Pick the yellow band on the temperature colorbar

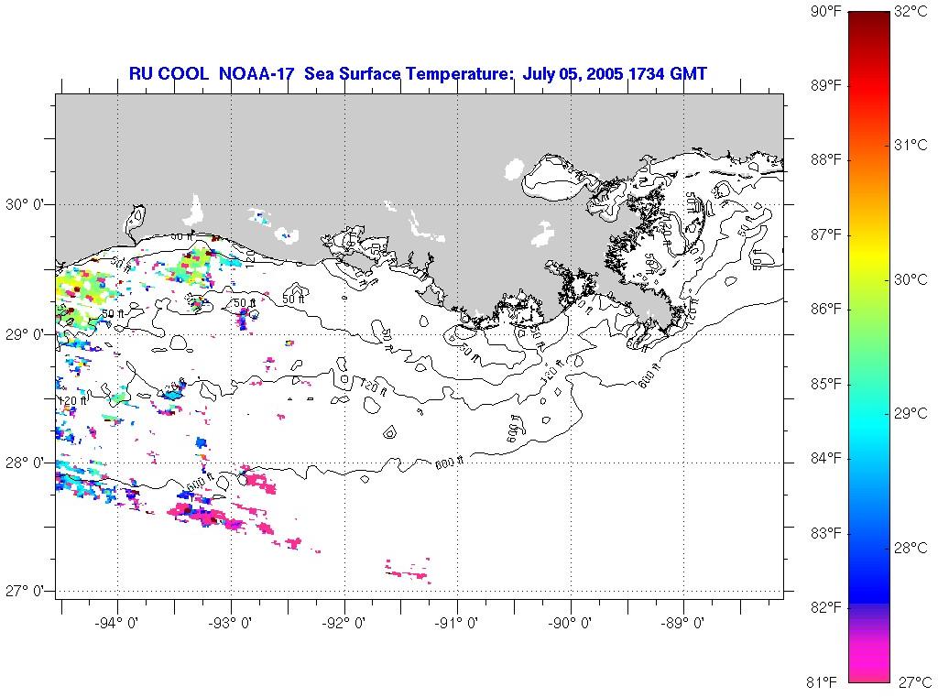click(x=869, y=255)
